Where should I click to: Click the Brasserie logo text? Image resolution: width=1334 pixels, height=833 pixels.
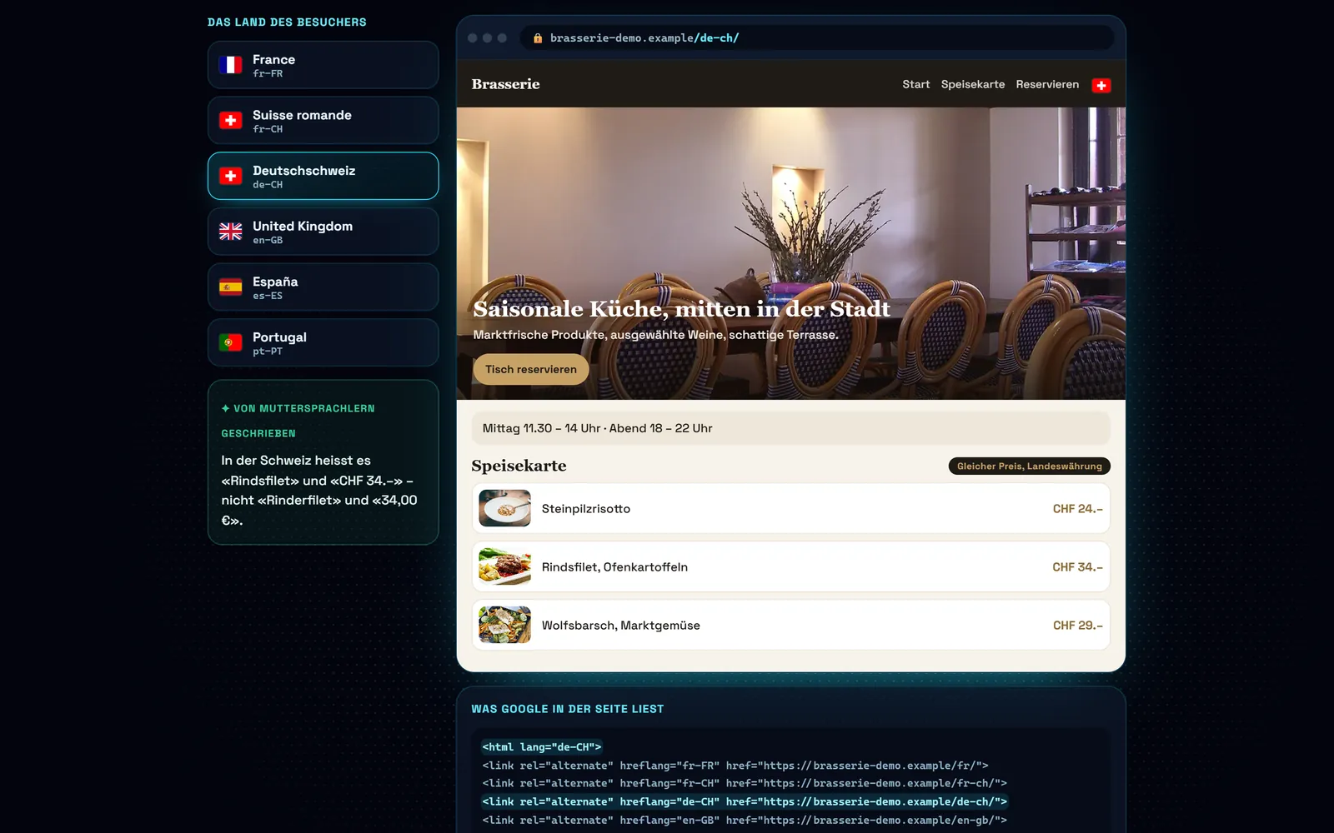pos(505,84)
